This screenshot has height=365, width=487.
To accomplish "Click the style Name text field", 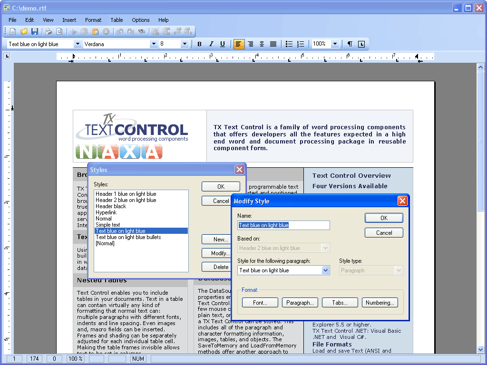I will click(x=283, y=225).
